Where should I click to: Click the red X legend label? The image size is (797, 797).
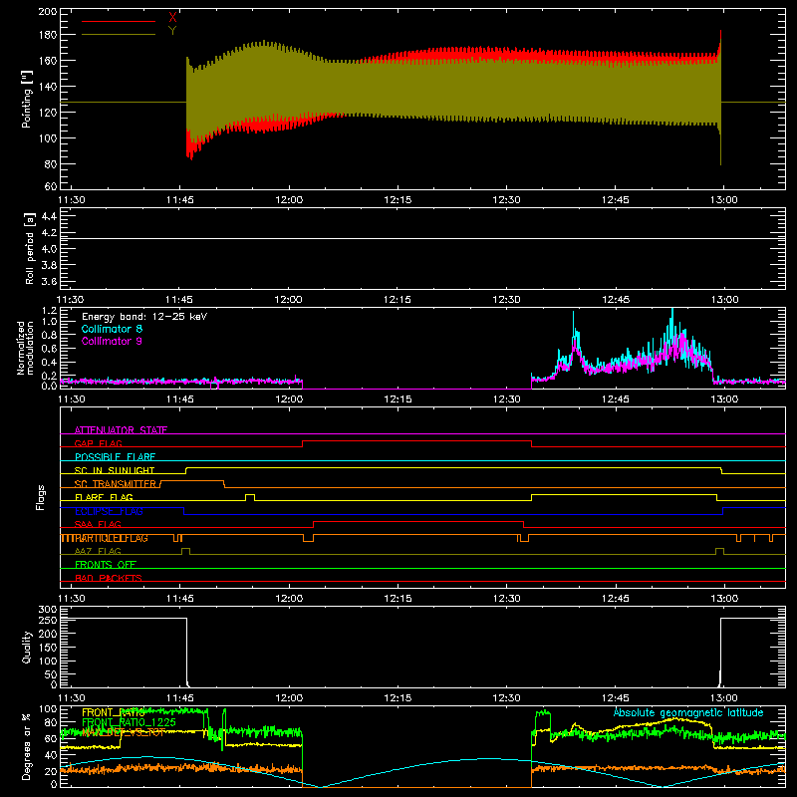172,18
